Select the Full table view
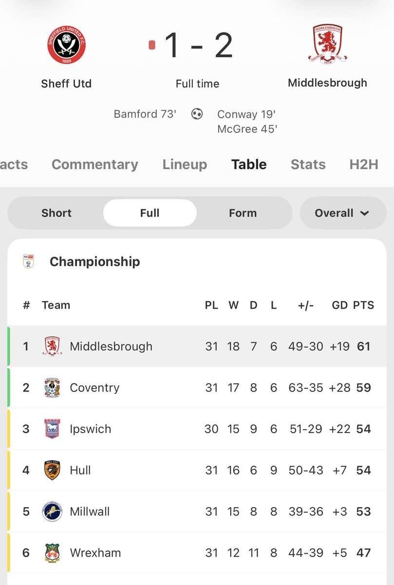 click(150, 213)
